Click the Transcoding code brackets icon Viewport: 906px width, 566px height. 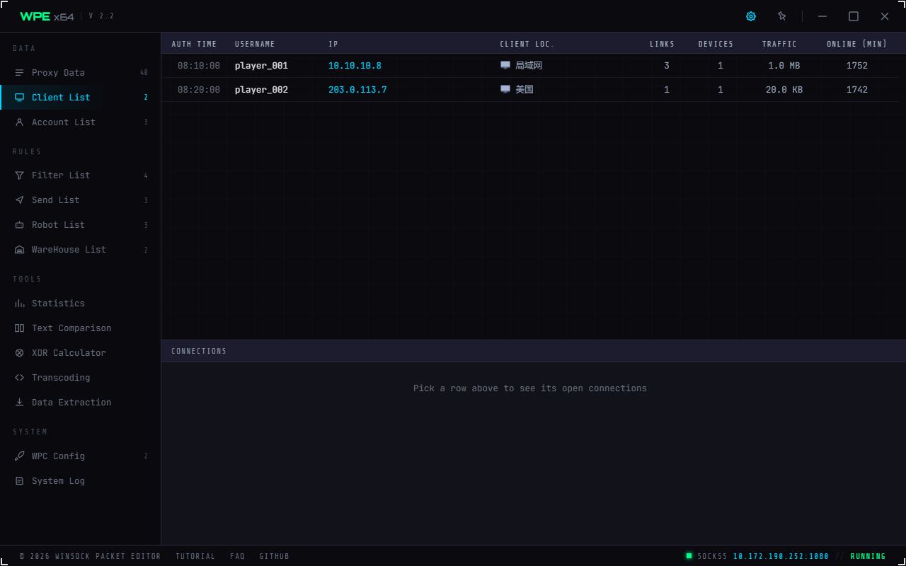[x=20, y=378]
